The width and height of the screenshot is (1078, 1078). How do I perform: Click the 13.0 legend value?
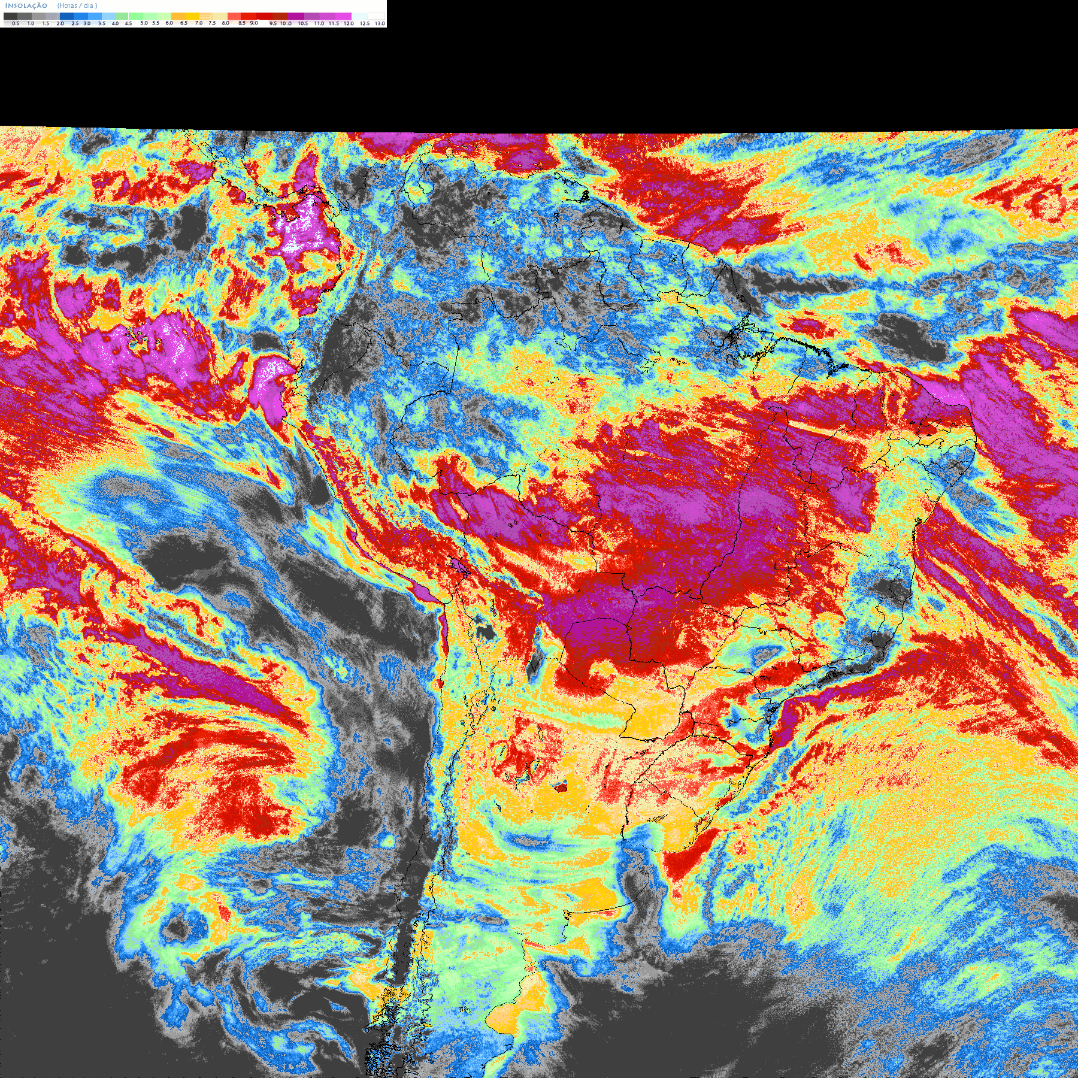(380, 23)
